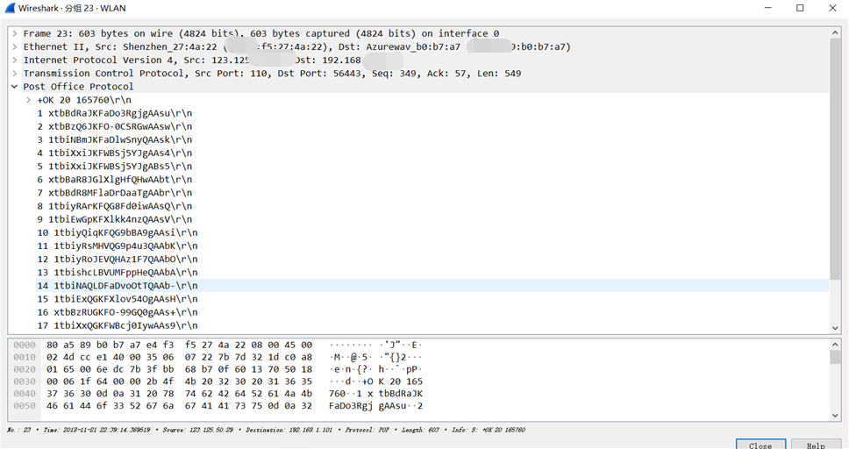Screen dimensions: 849x449
Task: Select line 17 1tbiXxQGKFWBcj0IywAAs9
Action: [117, 325]
